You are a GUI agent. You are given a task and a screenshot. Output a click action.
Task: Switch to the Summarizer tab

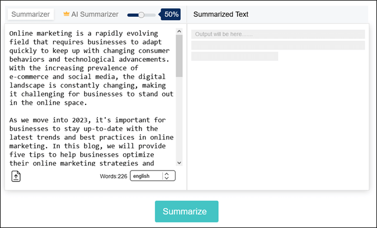coord(31,14)
